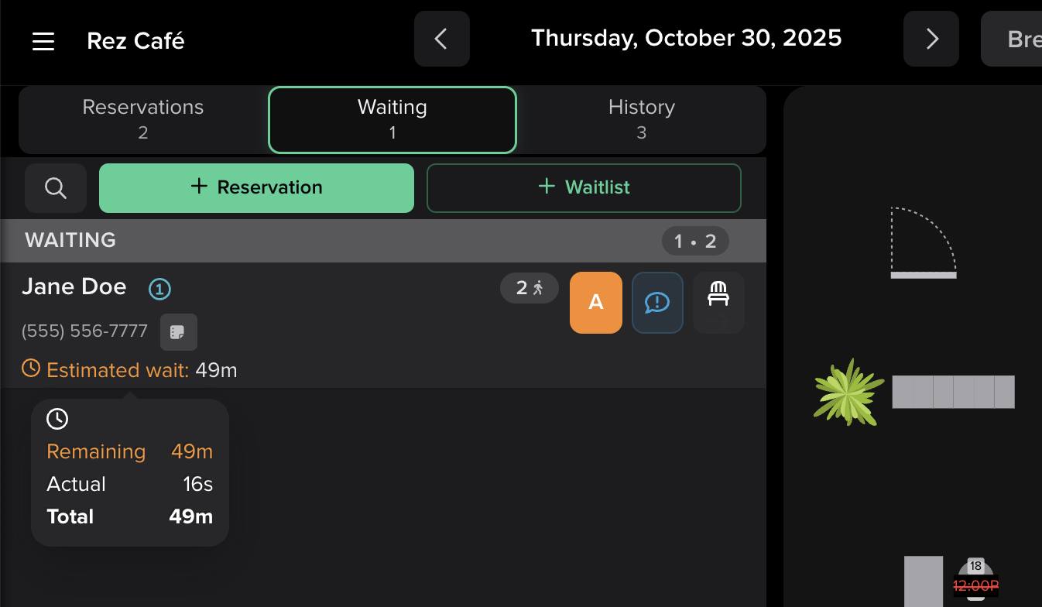Open the History tab
Screen dimensions: 1042x607
[641, 119]
